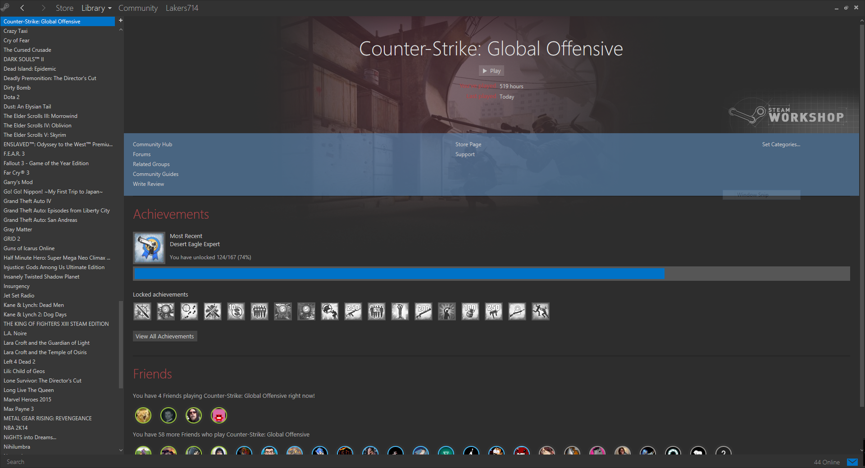The image size is (865, 468).
Task: Select NBA 2K14 in the library
Action: [x=58, y=428]
